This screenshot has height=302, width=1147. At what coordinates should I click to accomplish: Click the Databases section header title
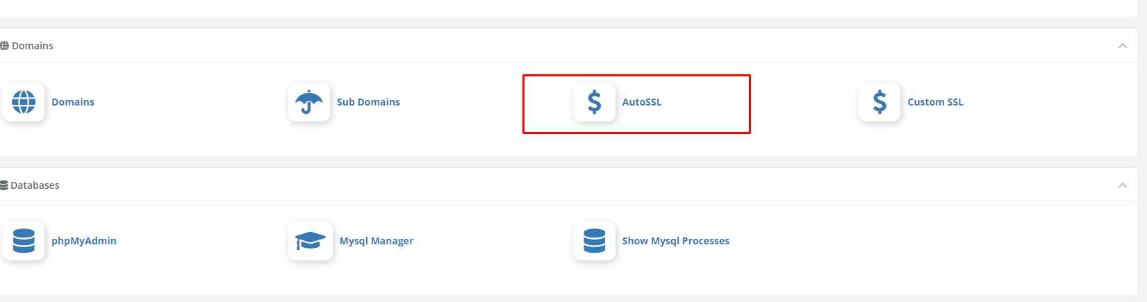tap(35, 185)
